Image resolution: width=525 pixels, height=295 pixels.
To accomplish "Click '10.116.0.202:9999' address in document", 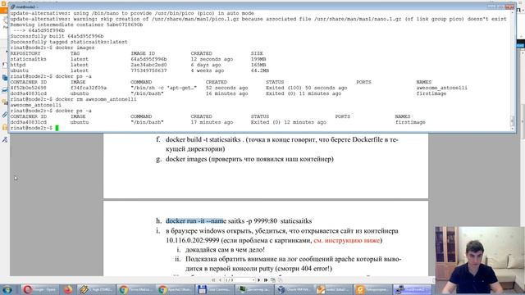I will click(x=193, y=240).
